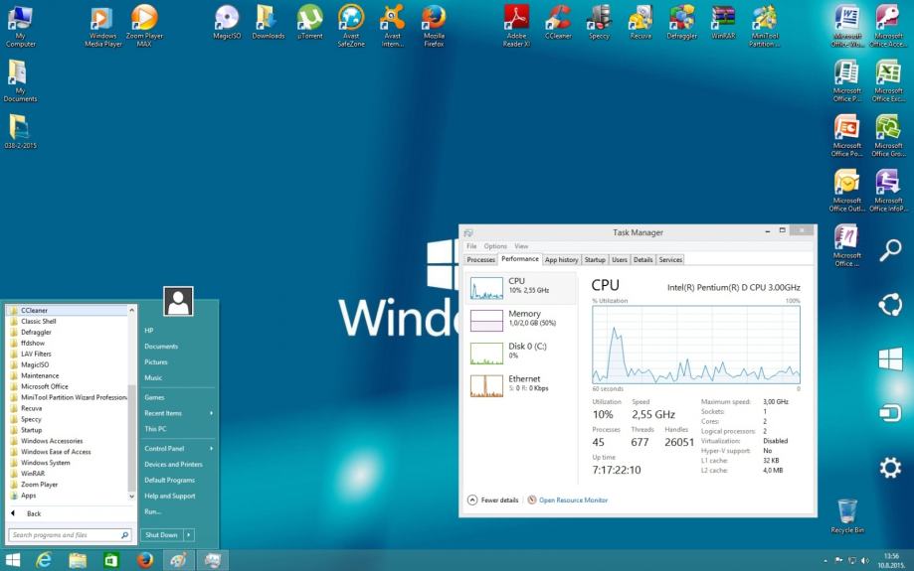Open Internet Explorer in the taskbar
This screenshot has width=914, height=571.
45,560
